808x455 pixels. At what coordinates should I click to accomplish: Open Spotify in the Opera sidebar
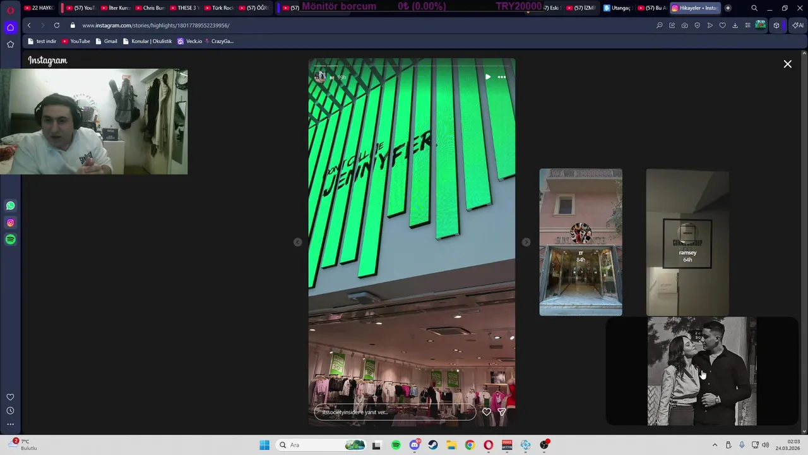(x=10, y=240)
